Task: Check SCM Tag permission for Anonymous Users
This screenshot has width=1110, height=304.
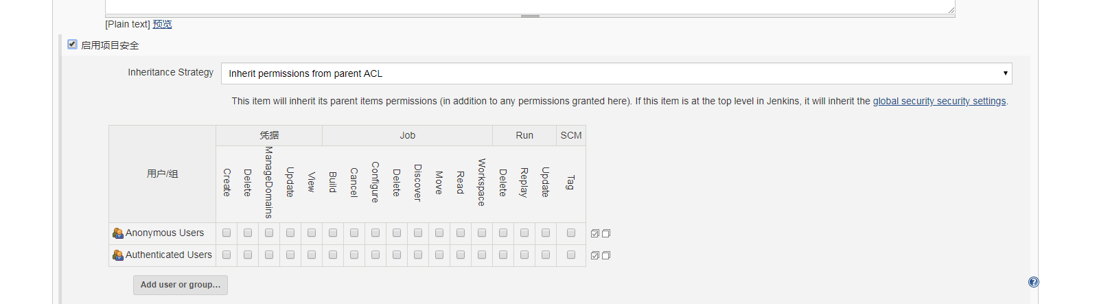Action: pos(571,233)
